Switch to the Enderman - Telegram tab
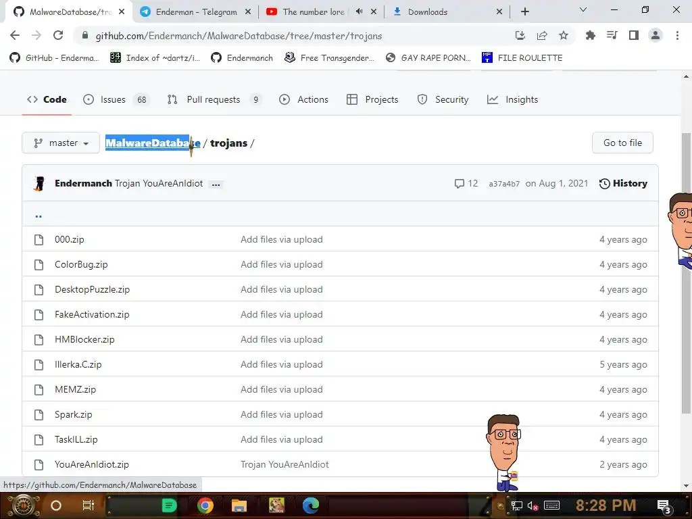 [196, 12]
